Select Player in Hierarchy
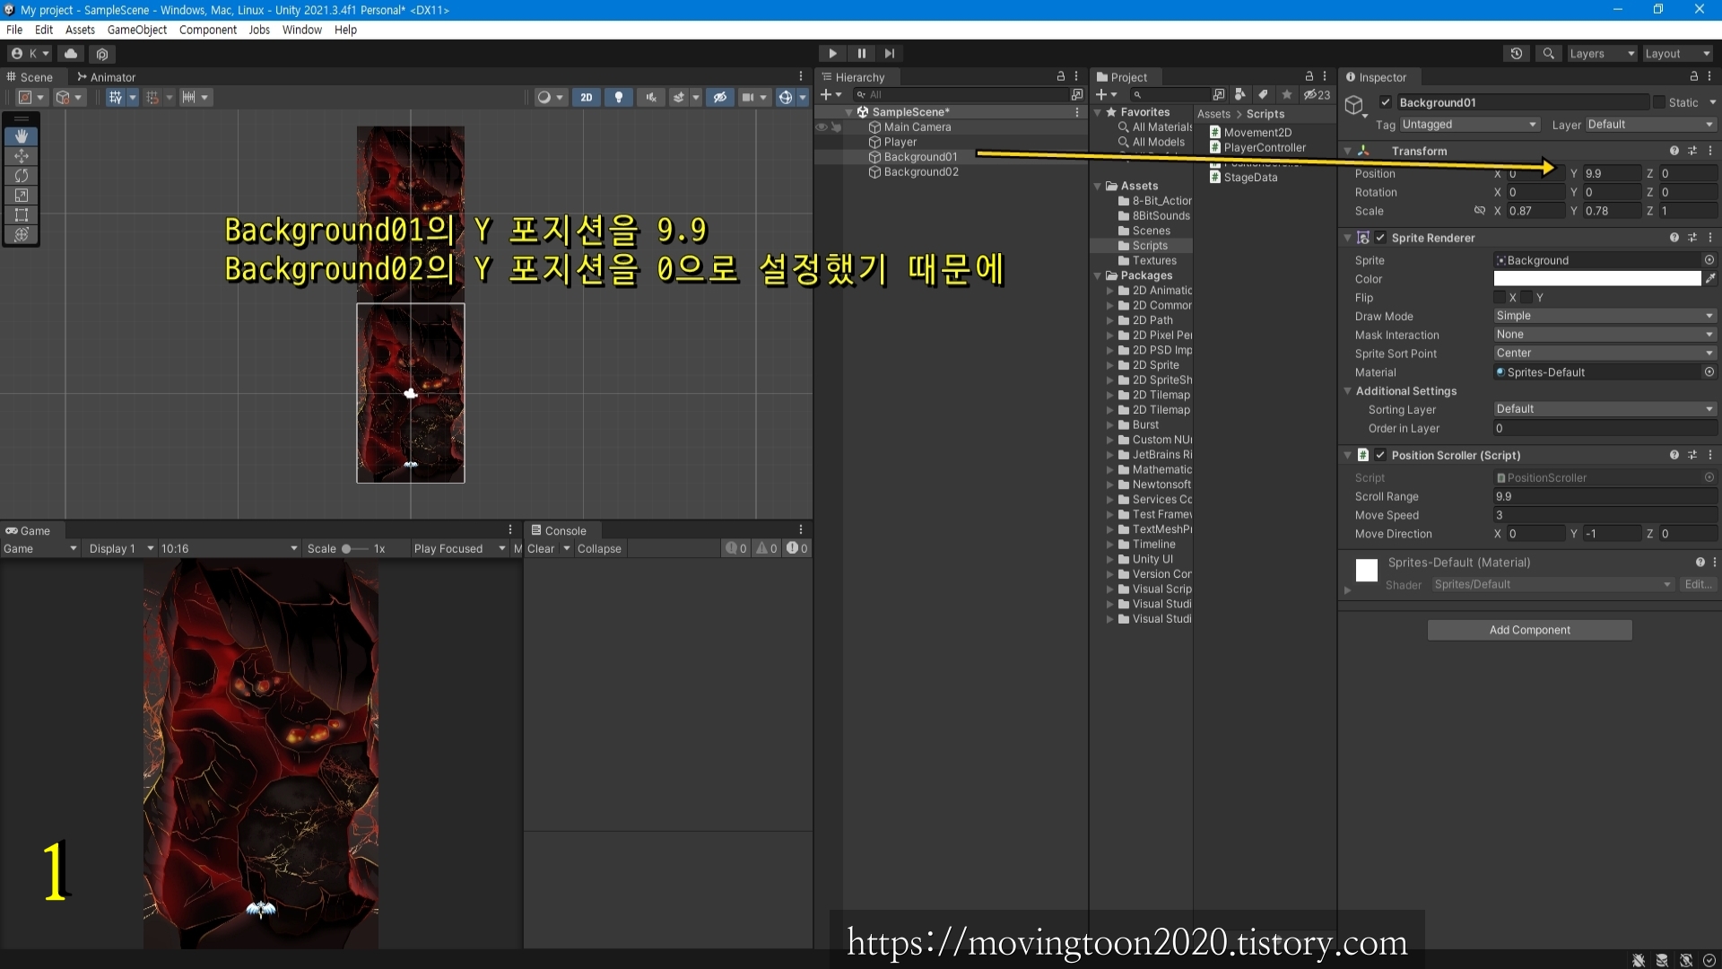 point(900,143)
